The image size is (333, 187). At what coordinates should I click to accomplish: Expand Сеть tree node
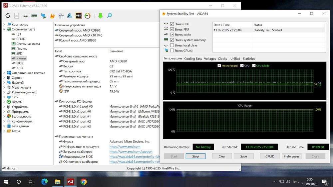click(4, 97)
